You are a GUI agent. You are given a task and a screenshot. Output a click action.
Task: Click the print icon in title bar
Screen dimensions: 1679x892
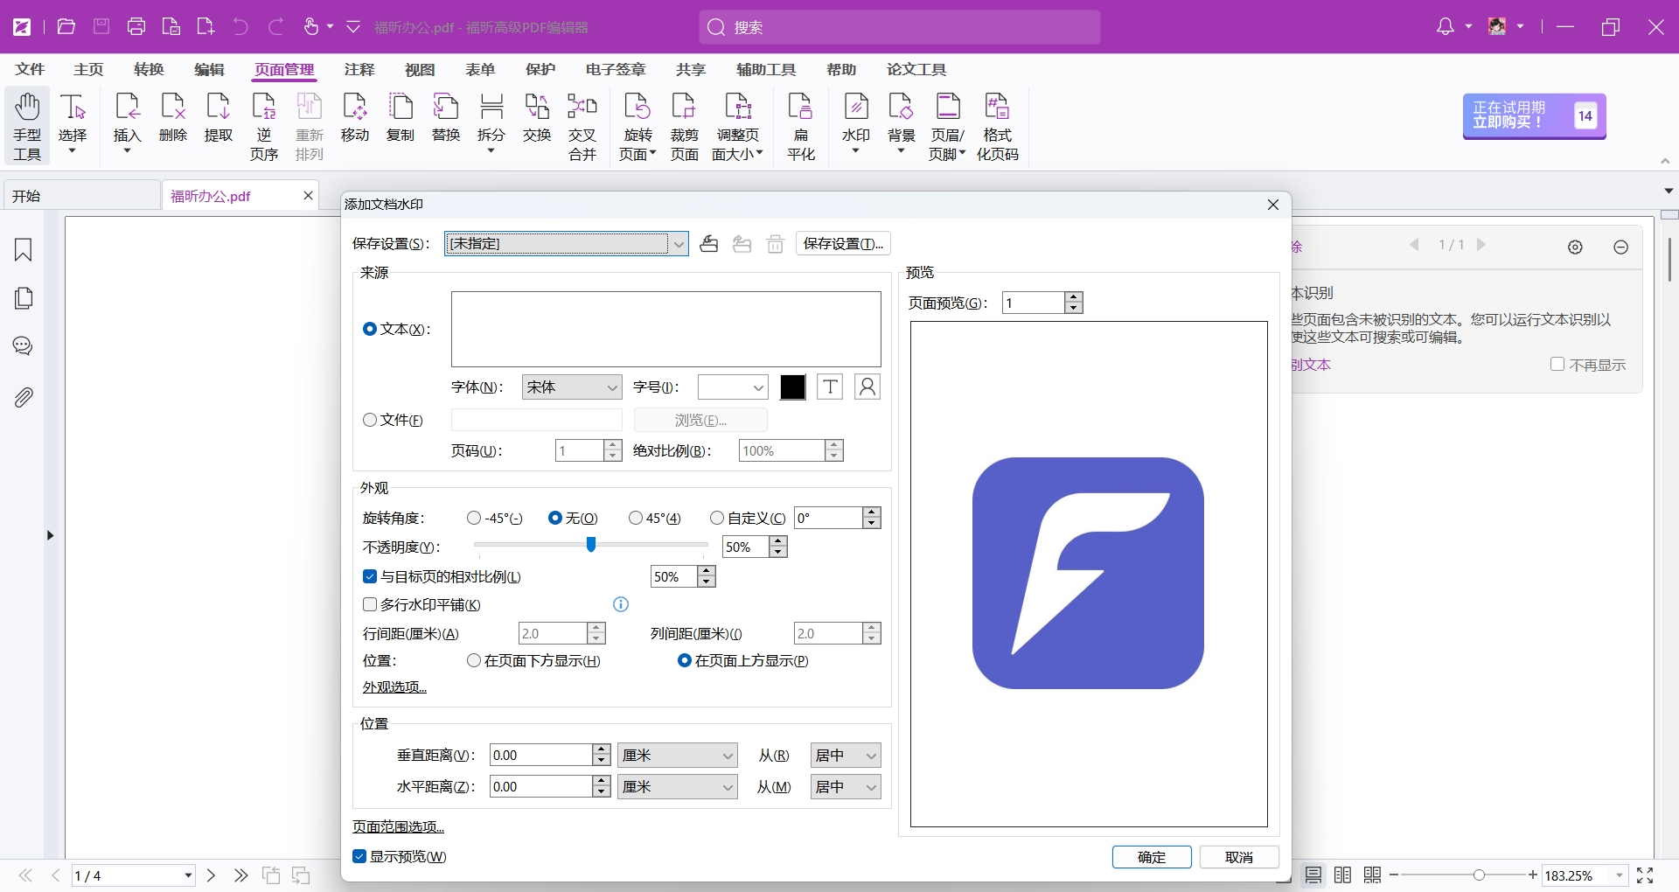click(x=136, y=27)
